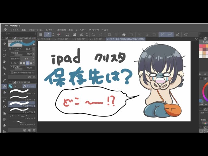Open the canvas tab list chevron
208x156 pixels.
pos(196,39)
